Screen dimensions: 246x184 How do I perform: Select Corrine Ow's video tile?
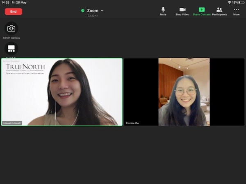(184, 92)
